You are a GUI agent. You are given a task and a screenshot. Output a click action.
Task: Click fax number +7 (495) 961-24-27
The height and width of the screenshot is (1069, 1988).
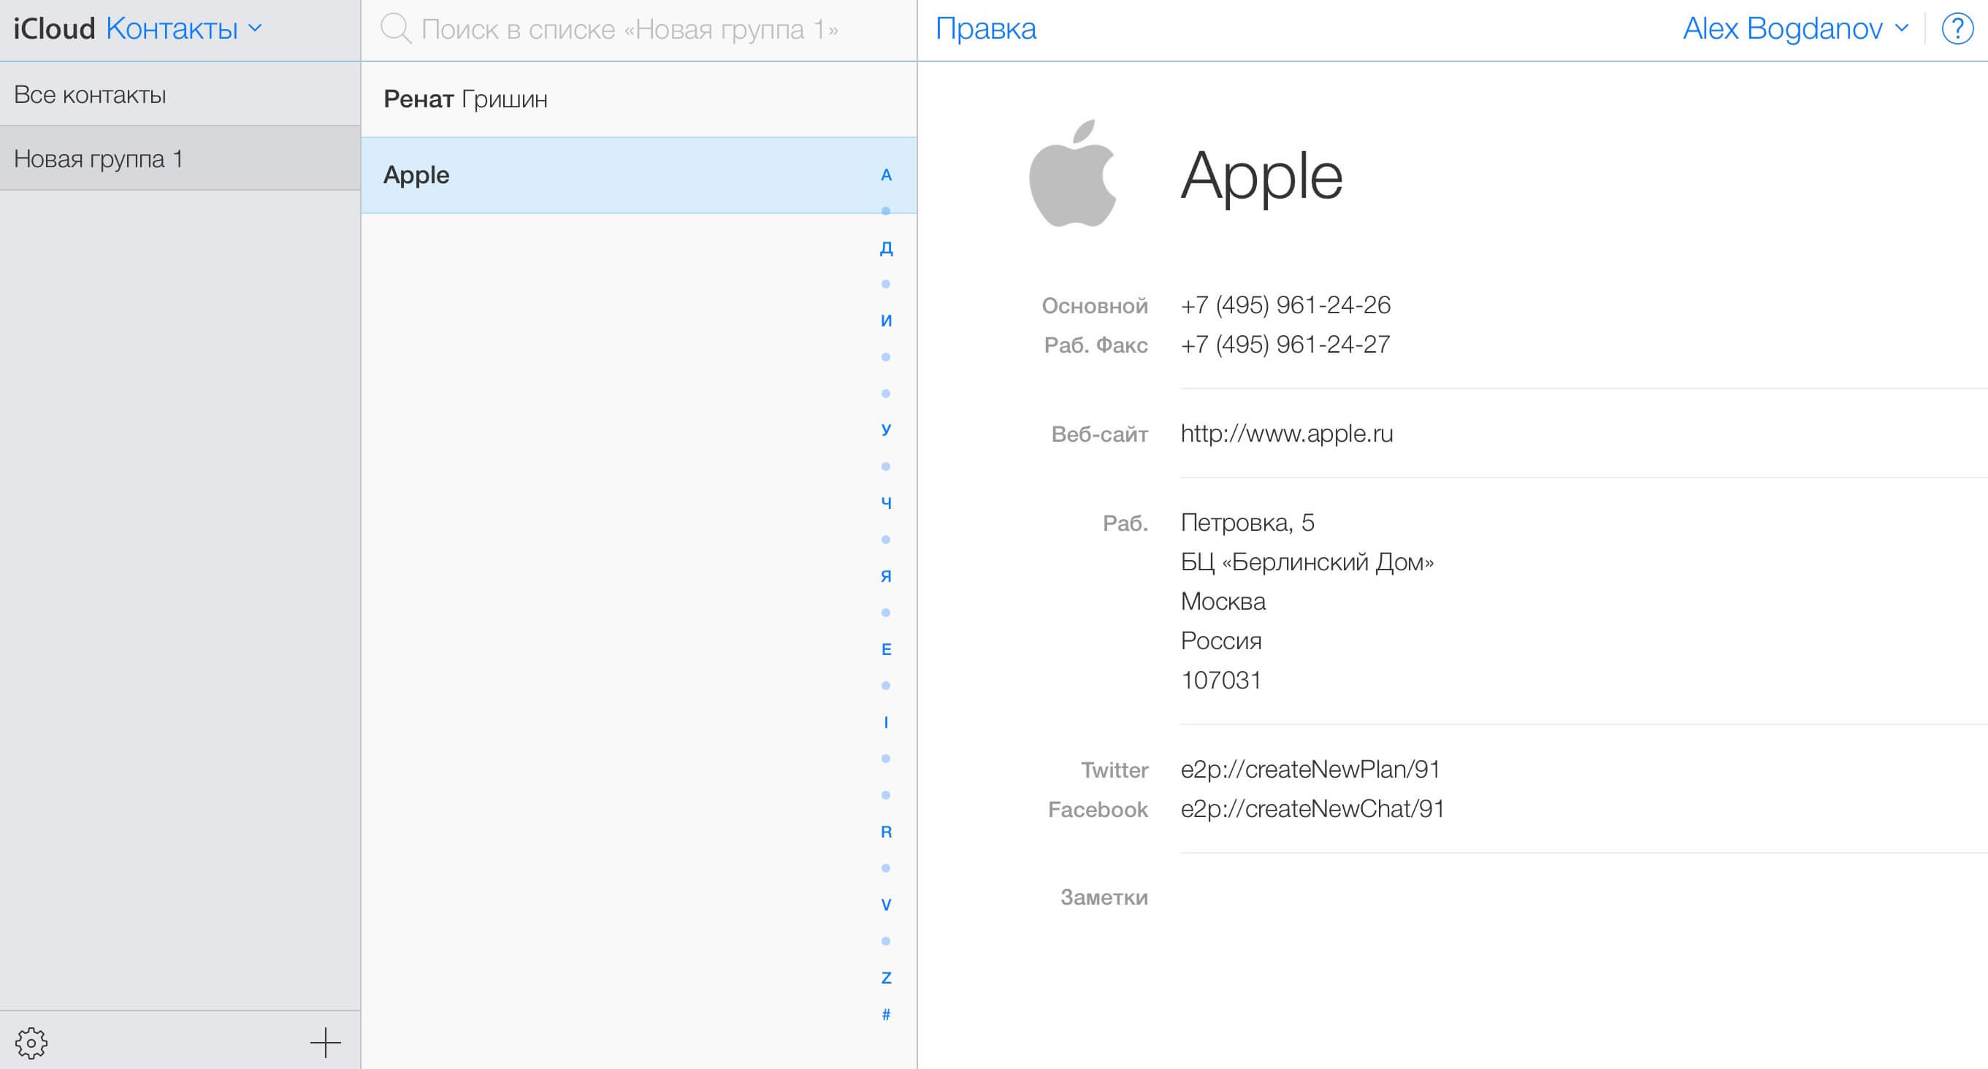(x=1285, y=344)
